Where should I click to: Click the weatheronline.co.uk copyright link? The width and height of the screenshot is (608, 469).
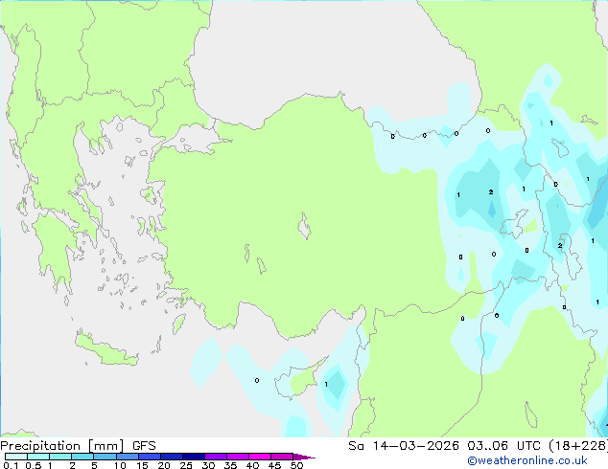pyautogui.click(x=527, y=460)
